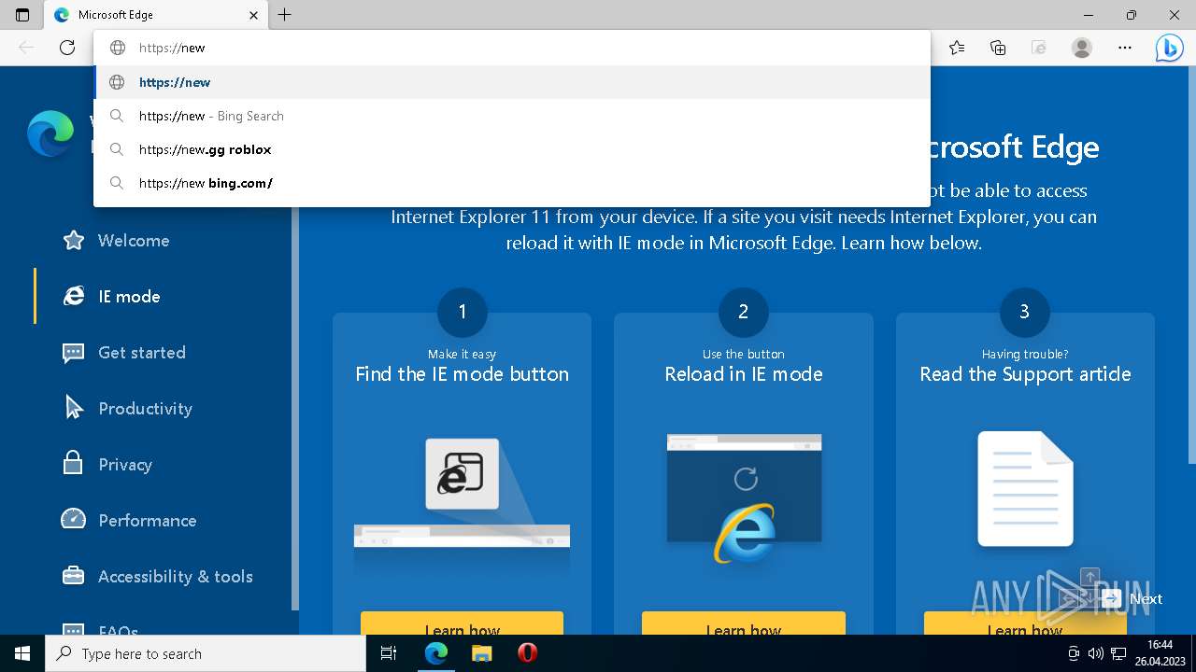Image resolution: width=1196 pixels, height=672 pixels.
Task: Click the Tab actions menu icon
Action: 22,15
